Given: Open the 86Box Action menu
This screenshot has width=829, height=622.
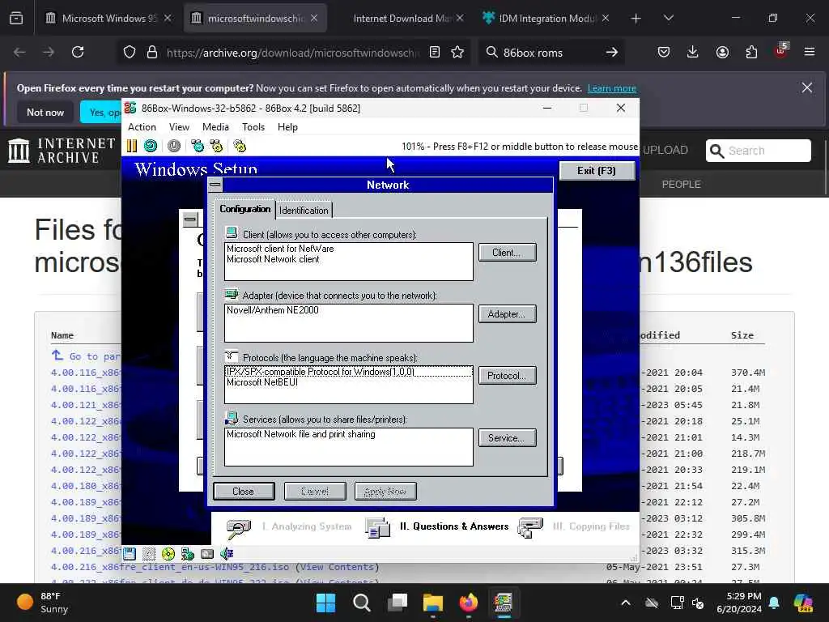Looking at the screenshot, I should 142,127.
